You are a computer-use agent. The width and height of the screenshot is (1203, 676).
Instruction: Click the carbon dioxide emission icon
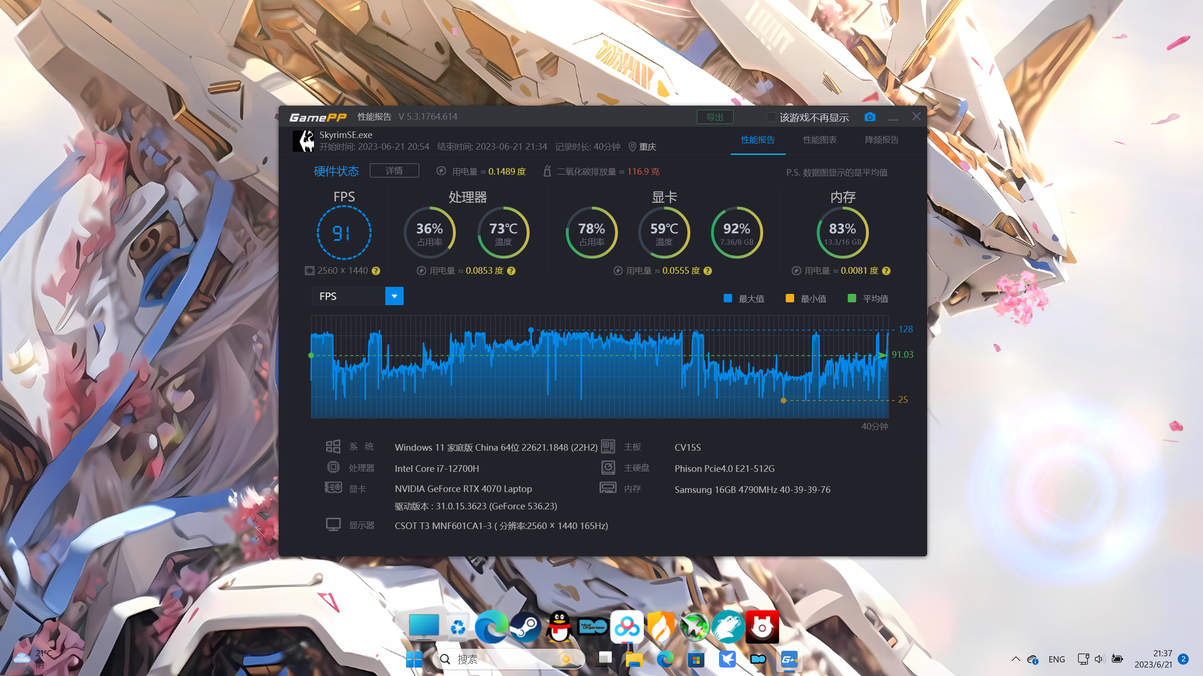click(547, 171)
